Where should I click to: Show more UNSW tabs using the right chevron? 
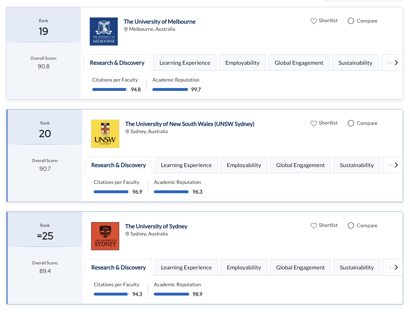(396, 165)
